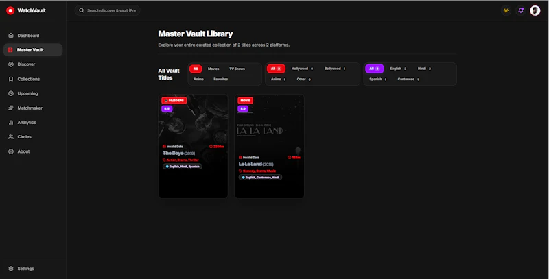The height and width of the screenshot is (279, 549).
Task: Click Action, Drama, Thriller genre text
Action: [183, 160]
